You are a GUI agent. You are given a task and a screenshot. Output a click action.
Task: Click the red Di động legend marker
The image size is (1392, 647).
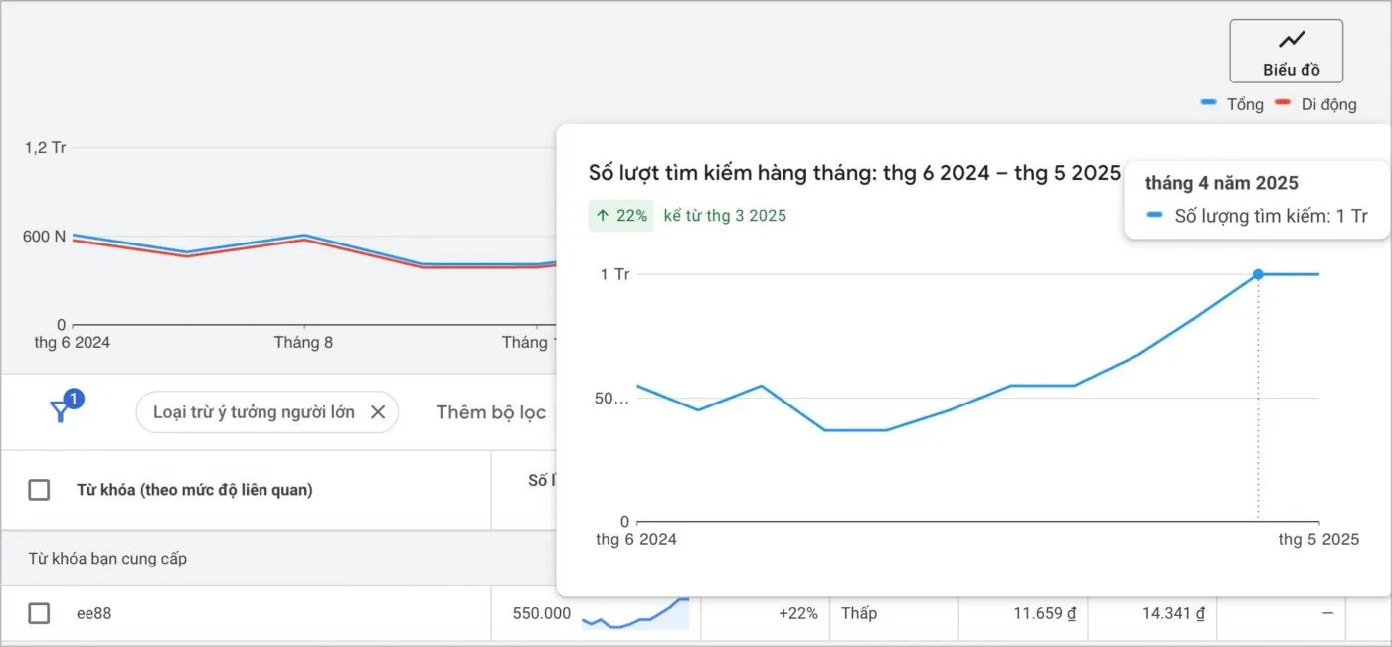(x=1283, y=103)
